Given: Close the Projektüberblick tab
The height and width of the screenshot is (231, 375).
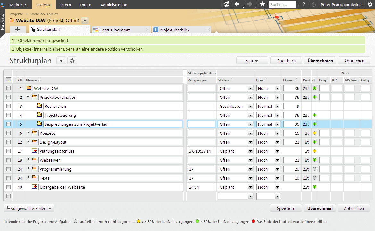Looking at the screenshot, I should pos(208,30).
